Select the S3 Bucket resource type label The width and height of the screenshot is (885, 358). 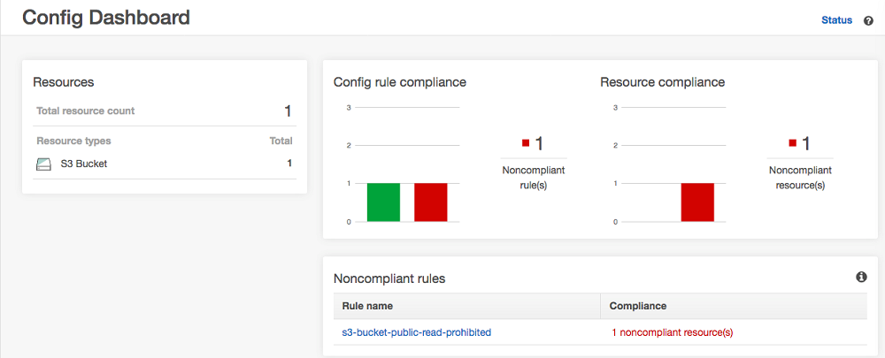click(x=84, y=164)
